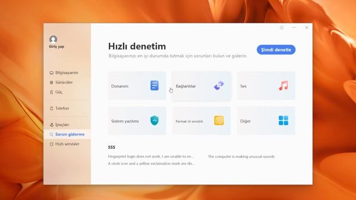Click the Hızlı servisler shield icon

click(52, 144)
